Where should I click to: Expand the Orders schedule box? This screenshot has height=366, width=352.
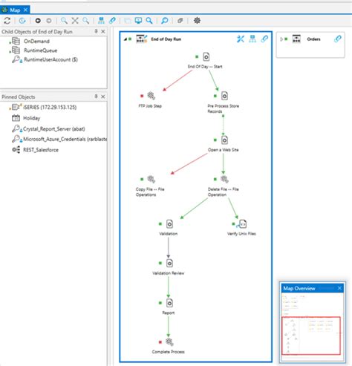pos(281,39)
